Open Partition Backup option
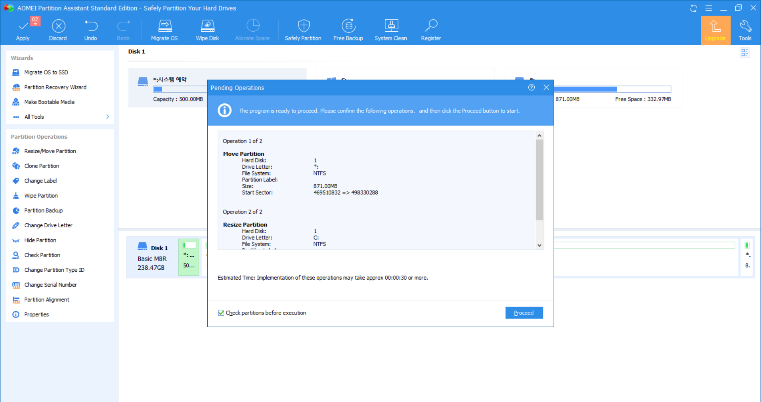The height and width of the screenshot is (402, 761). 43,211
